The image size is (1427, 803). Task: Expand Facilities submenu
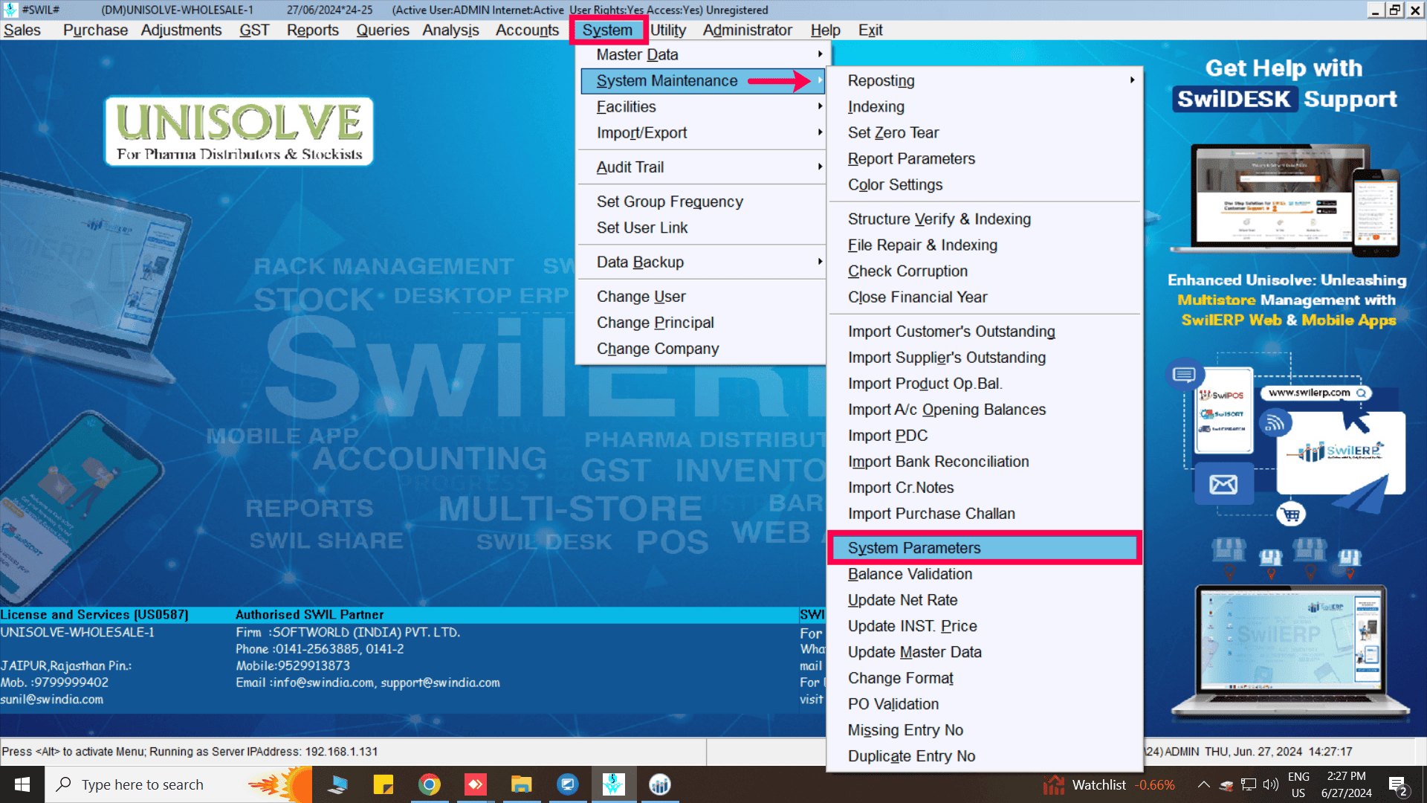(702, 107)
